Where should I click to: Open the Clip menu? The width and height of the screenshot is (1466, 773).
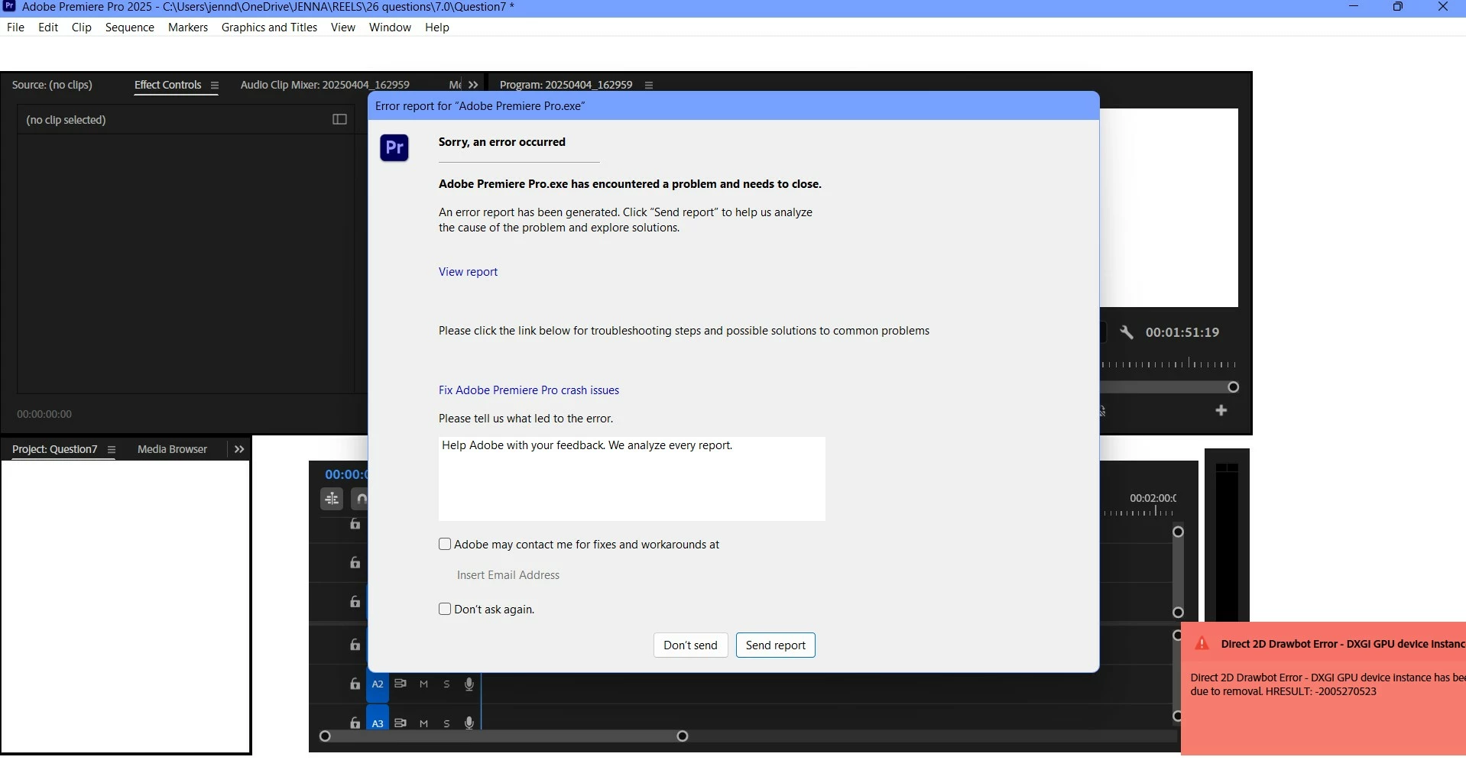[x=82, y=27]
